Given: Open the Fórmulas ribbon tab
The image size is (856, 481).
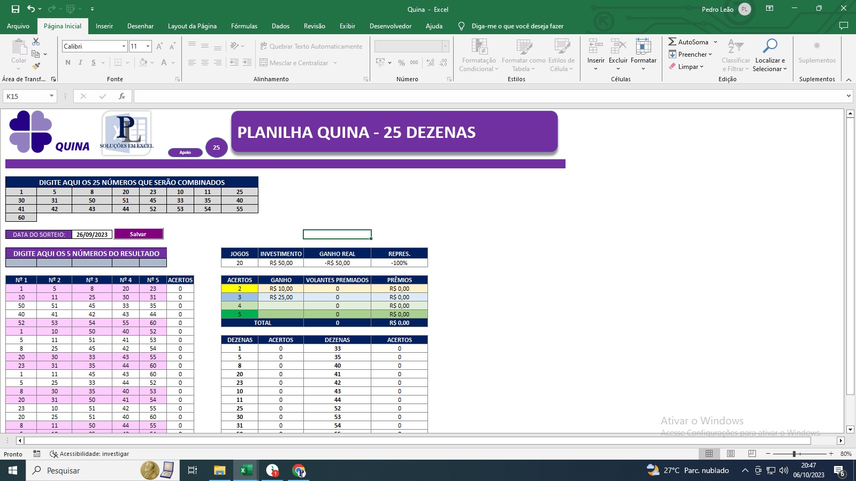Looking at the screenshot, I should click(x=244, y=26).
